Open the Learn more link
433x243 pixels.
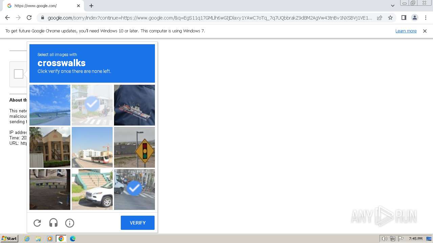406,31
